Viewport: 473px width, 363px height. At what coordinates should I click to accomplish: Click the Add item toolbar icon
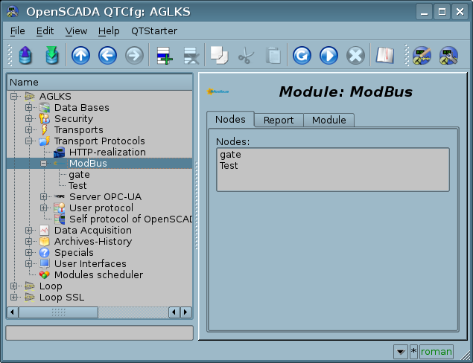(x=163, y=56)
